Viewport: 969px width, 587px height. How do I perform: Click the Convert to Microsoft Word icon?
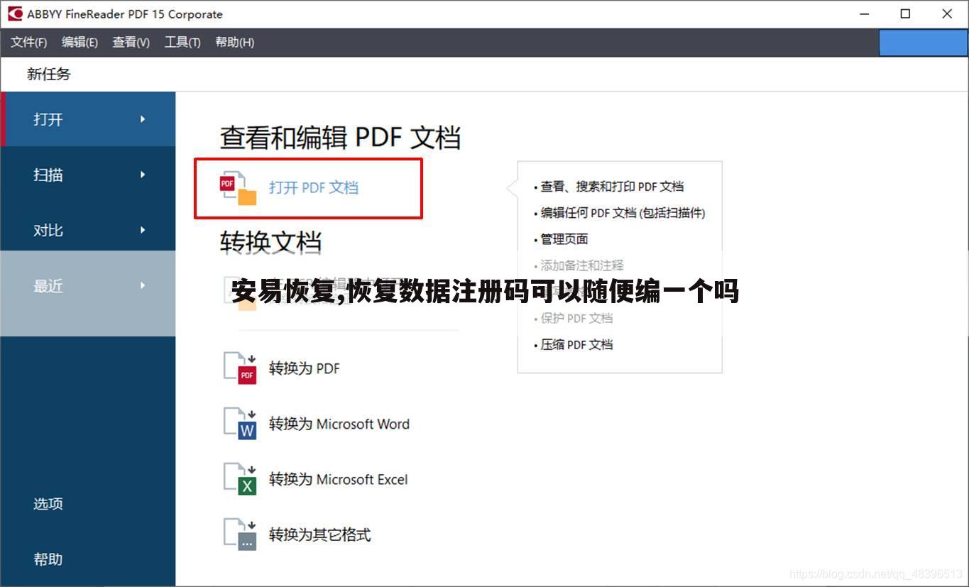pos(240,423)
